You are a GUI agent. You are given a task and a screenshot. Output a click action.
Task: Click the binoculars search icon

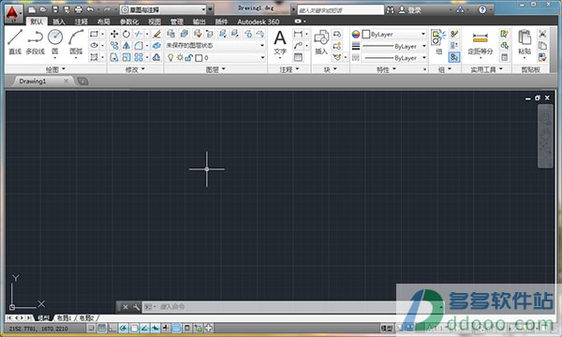[x=390, y=9]
